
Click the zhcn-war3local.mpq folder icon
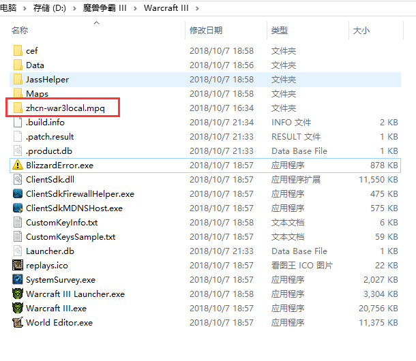pos(18,108)
